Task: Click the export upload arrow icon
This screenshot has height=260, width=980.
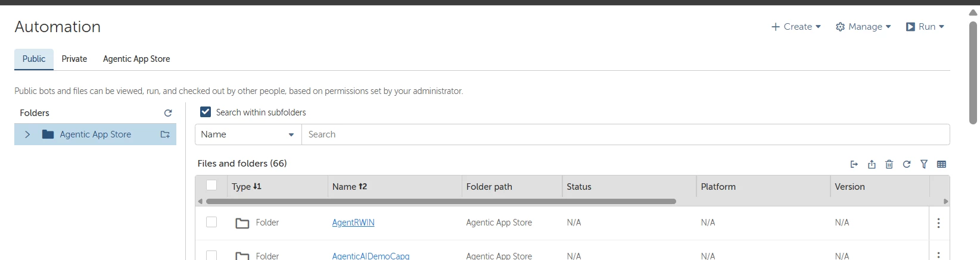Action: (872, 164)
